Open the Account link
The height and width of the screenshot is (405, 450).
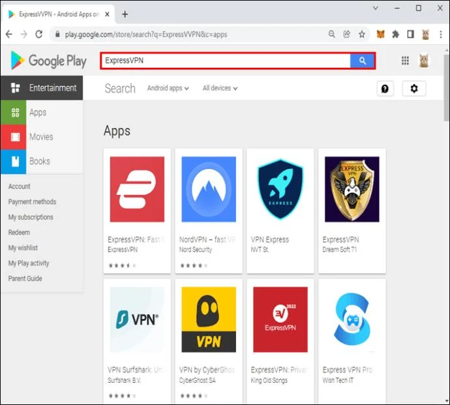[19, 187]
